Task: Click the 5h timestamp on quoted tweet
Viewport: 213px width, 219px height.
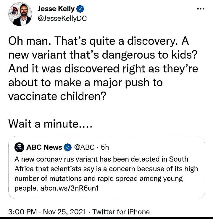Action: coord(106,147)
